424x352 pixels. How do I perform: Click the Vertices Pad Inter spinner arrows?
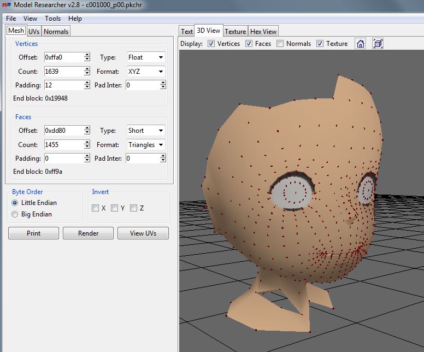pos(163,85)
